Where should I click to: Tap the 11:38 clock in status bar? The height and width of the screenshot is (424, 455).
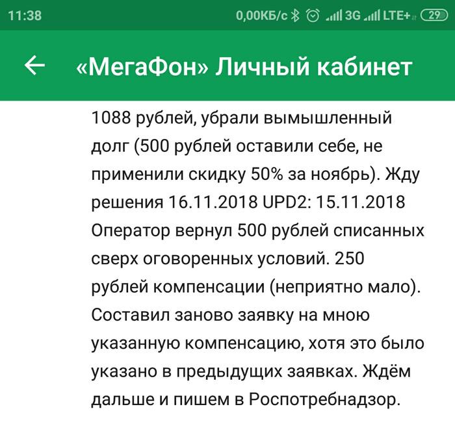click(25, 16)
